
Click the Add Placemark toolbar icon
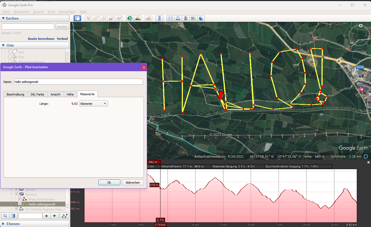click(x=88, y=18)
